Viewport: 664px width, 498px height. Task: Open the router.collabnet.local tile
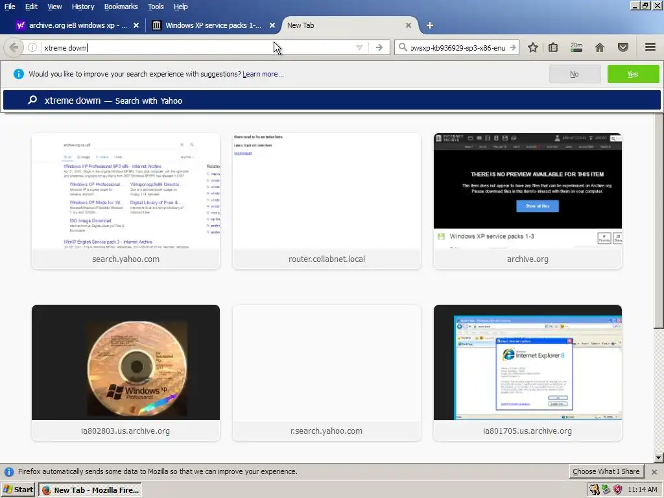(x=327, y=201)
